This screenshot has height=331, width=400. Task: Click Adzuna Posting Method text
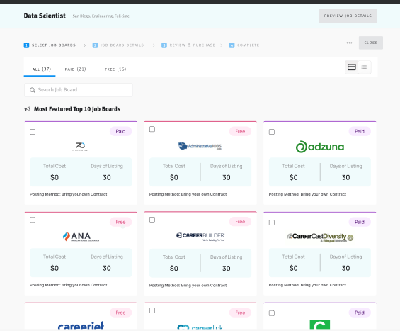[x=307, y=194]
